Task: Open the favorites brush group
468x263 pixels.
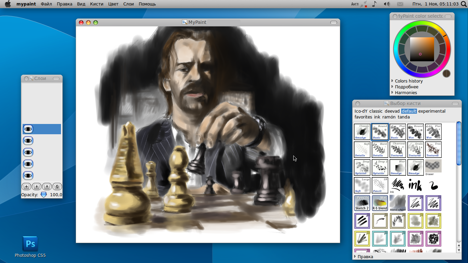Action: pos(363,117)
